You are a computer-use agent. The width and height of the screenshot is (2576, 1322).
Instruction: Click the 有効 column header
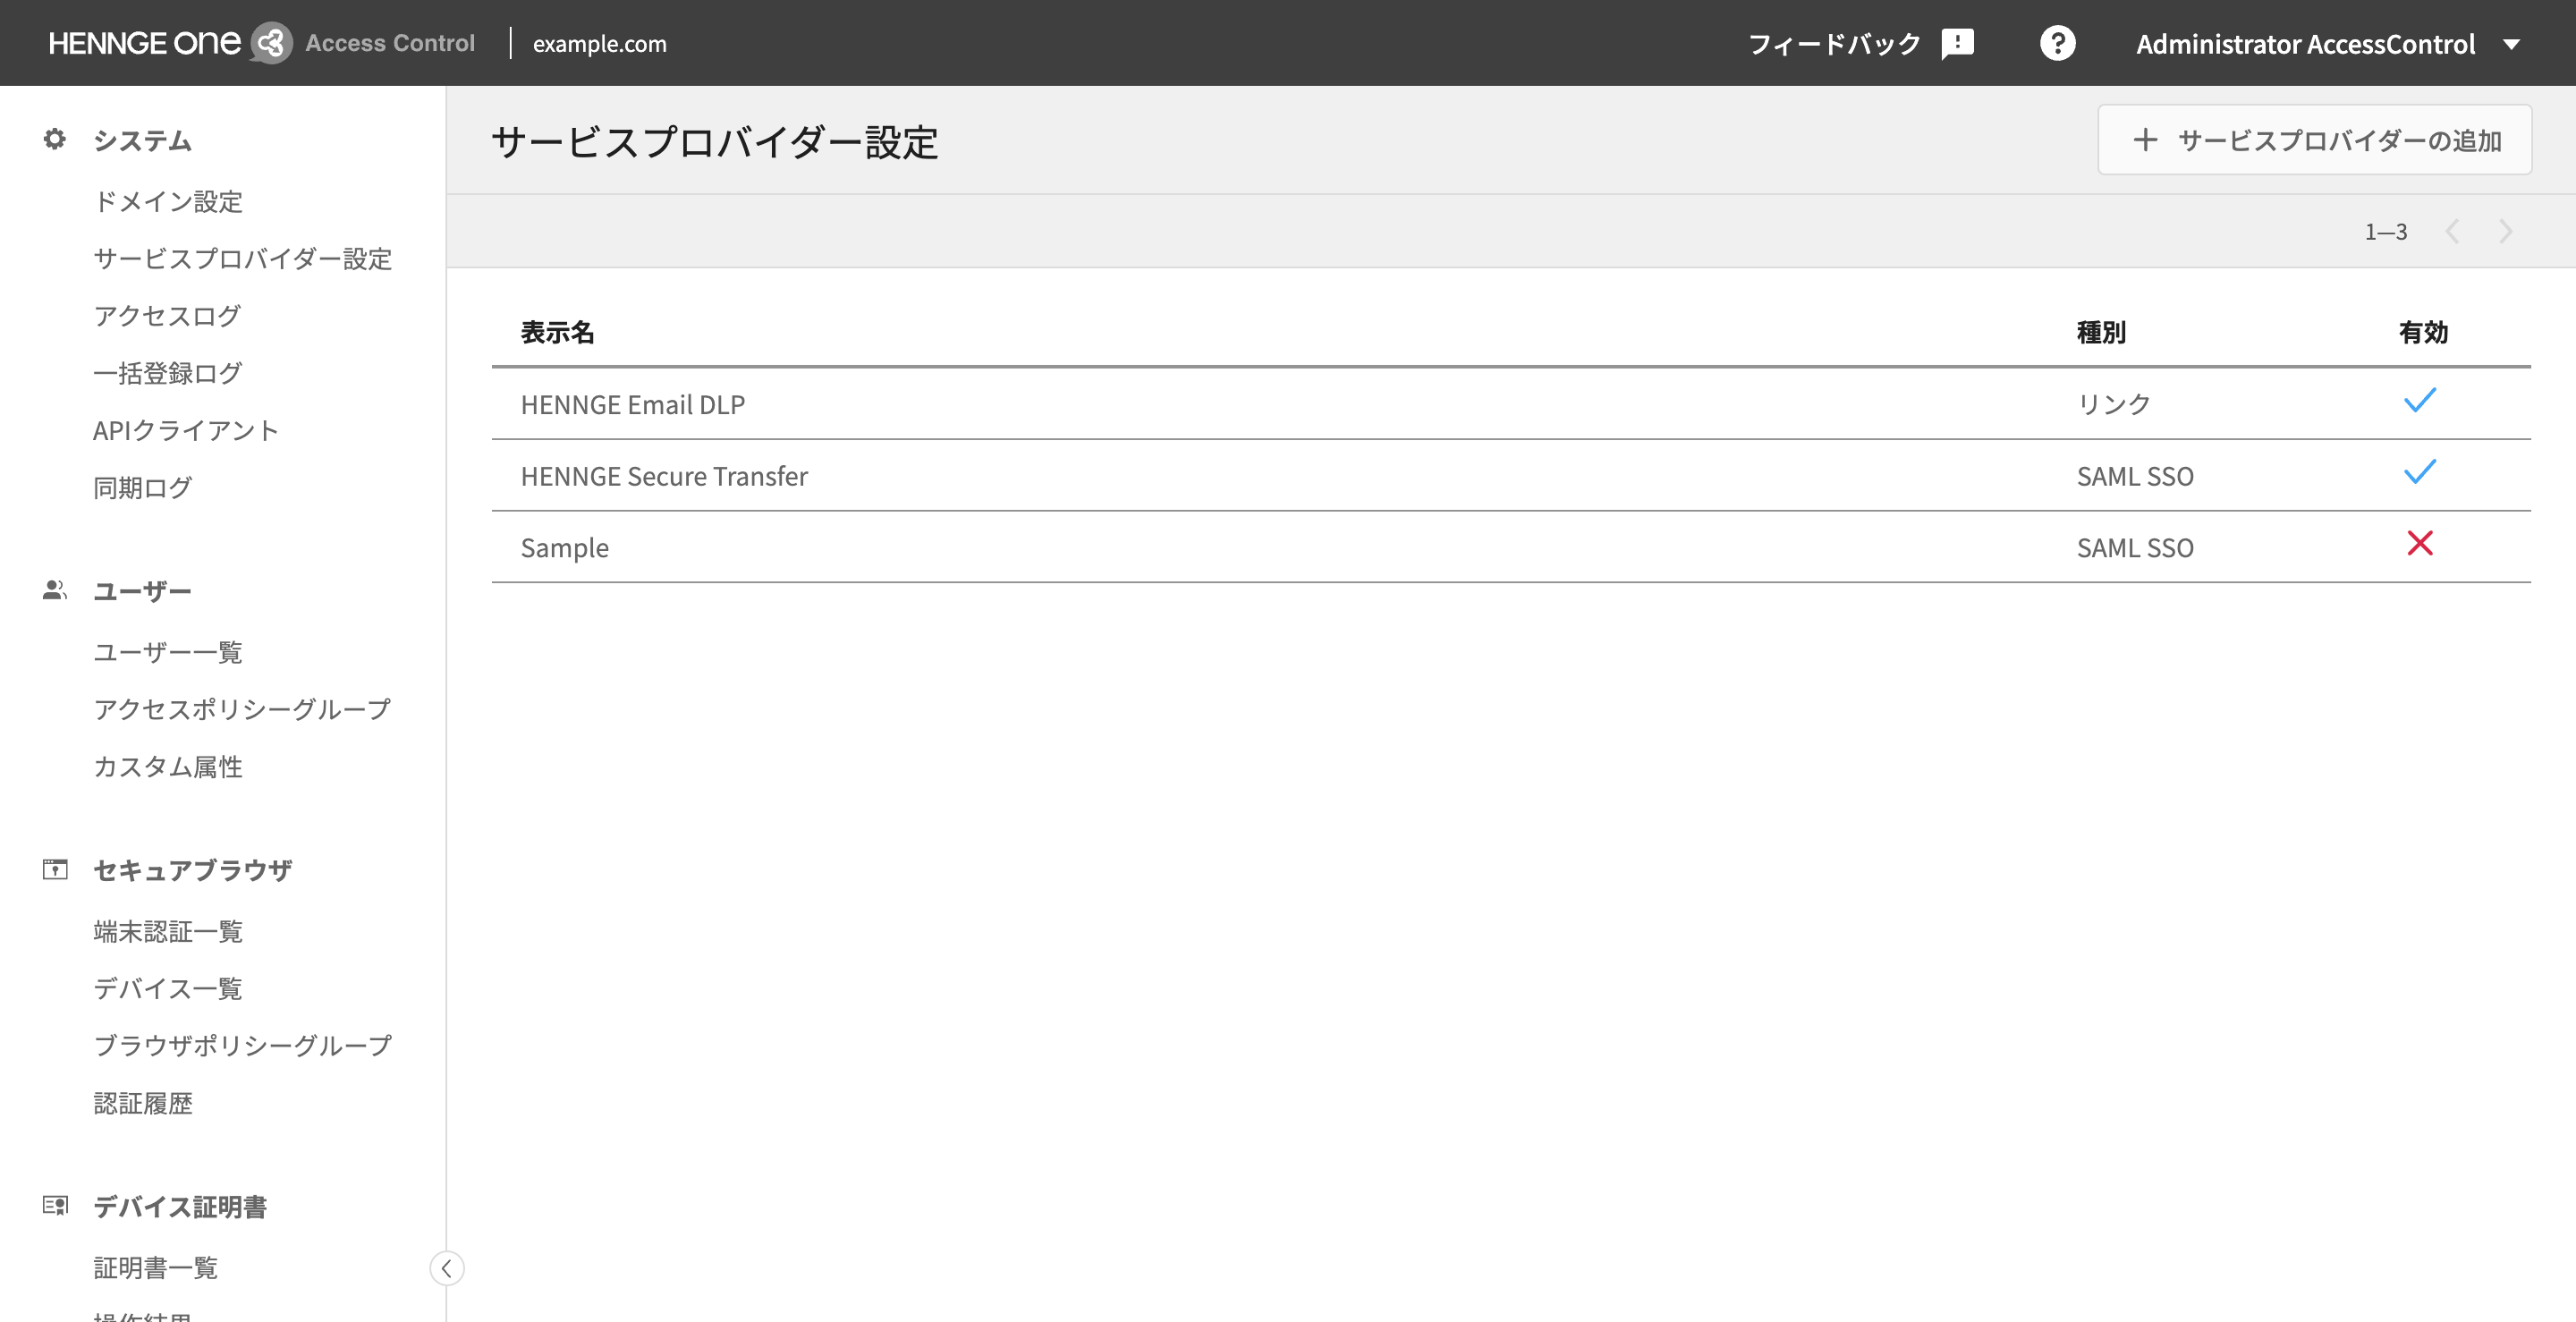(2423, 332)
